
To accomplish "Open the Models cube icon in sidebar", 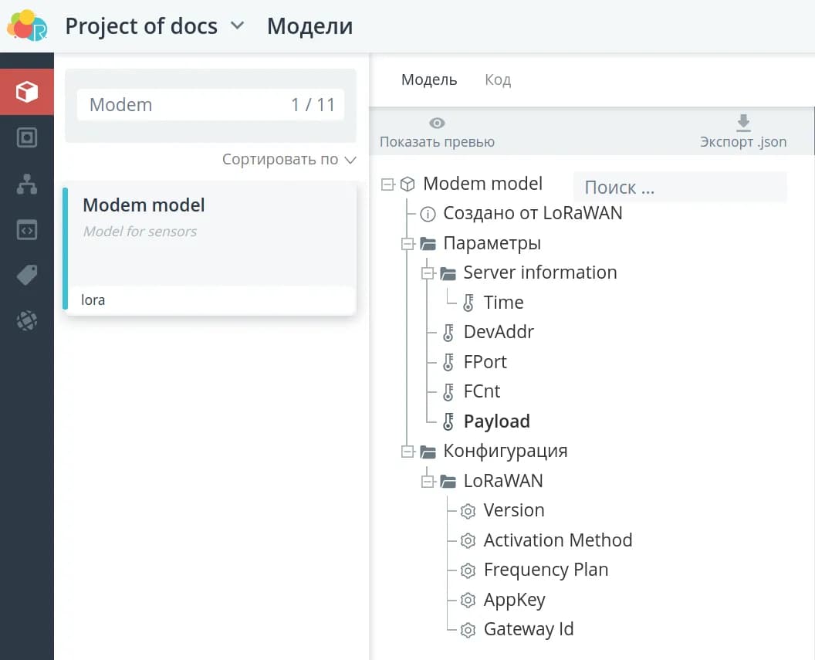I will coord(27,92).
